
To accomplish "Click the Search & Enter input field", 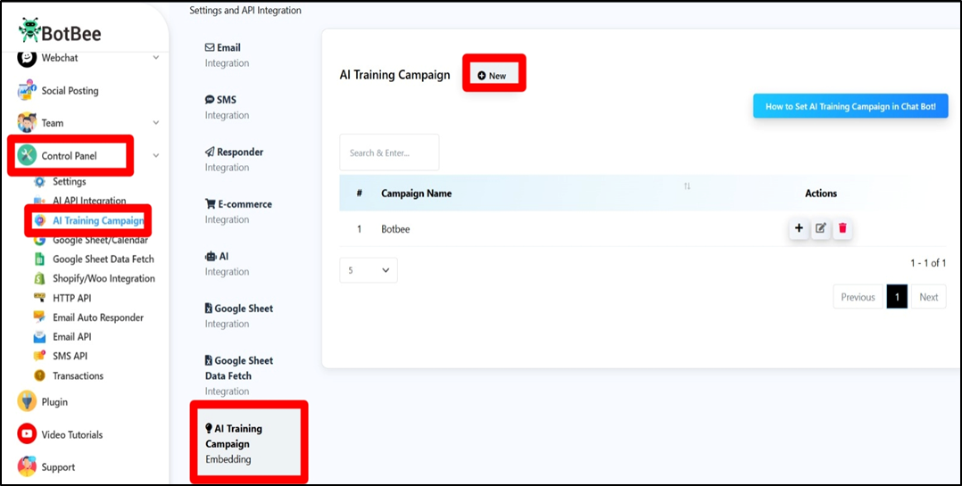I will [x=389, y=152].
